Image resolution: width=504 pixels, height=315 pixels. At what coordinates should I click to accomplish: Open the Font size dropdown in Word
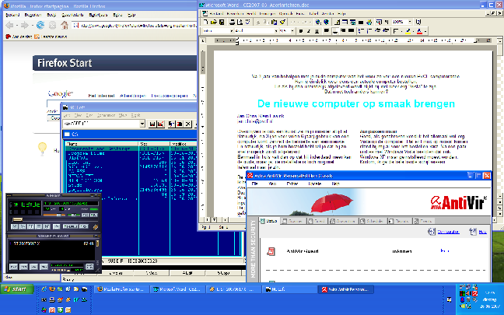(292, 31)
